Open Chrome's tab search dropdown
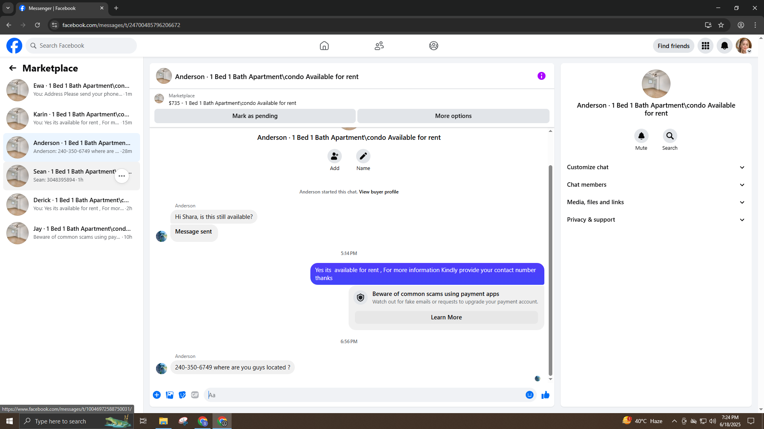The image size is (764, 429). (x=8, y=8)
